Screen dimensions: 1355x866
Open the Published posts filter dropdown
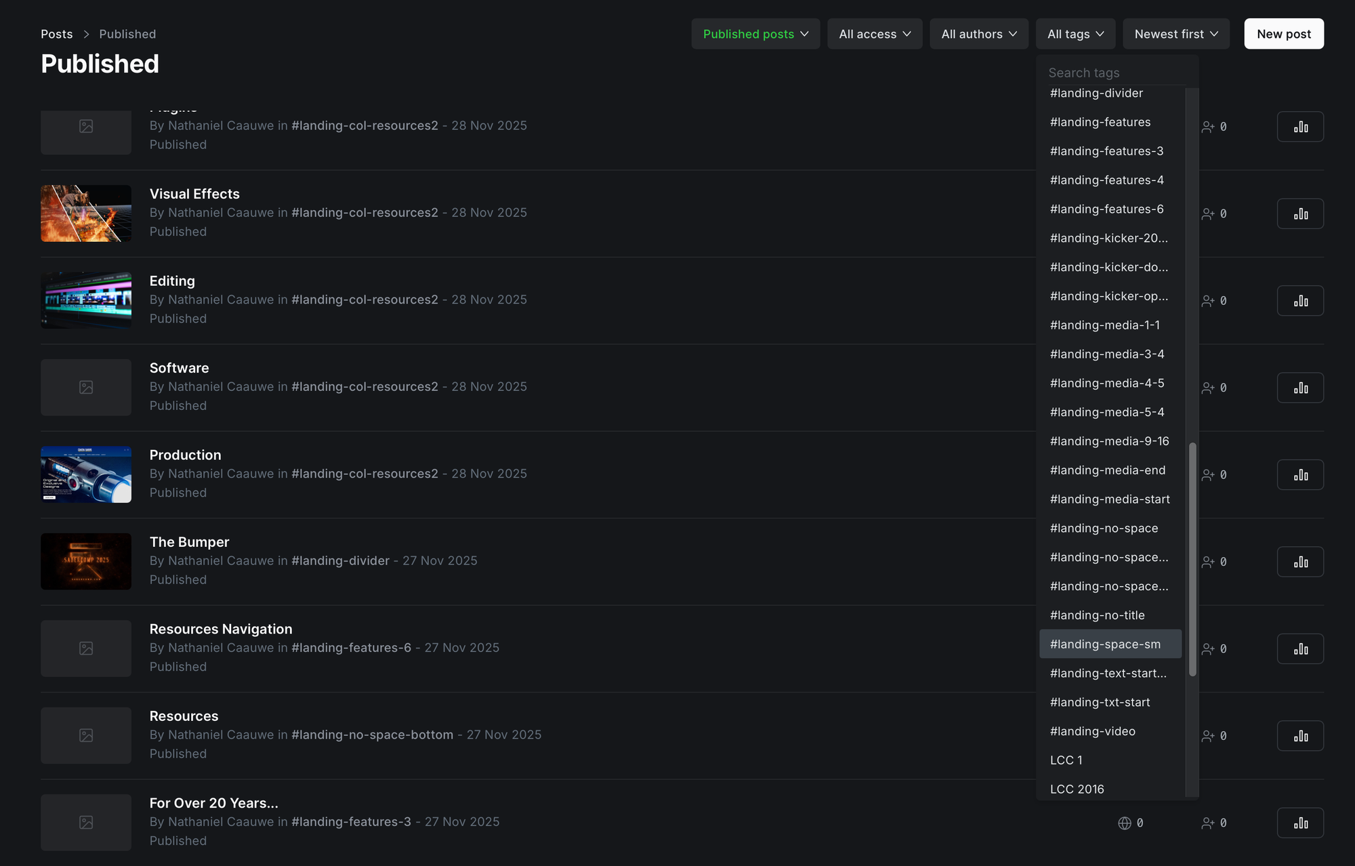755,34
